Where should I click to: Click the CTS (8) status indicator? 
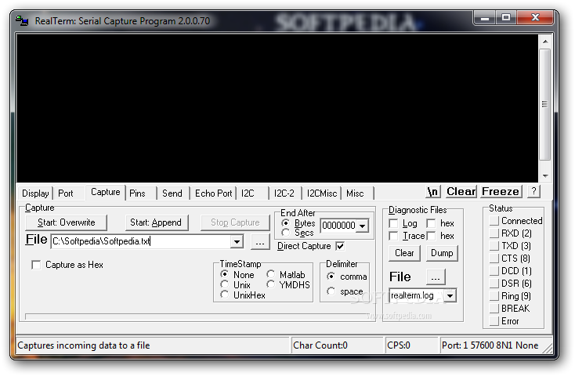[494, 258]
